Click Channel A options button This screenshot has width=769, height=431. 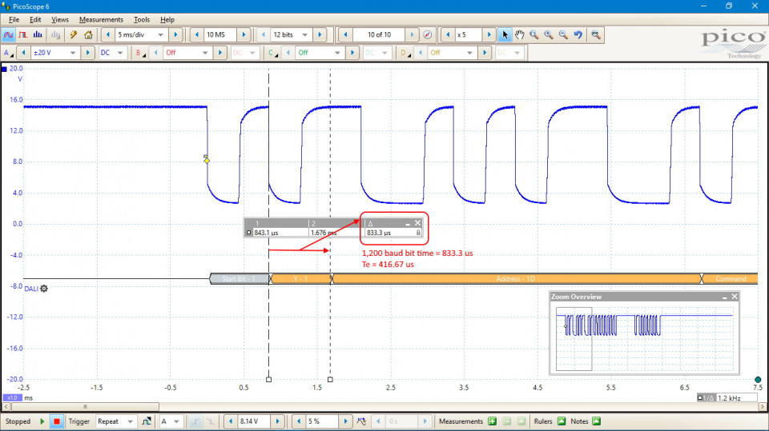coord(9,53)
